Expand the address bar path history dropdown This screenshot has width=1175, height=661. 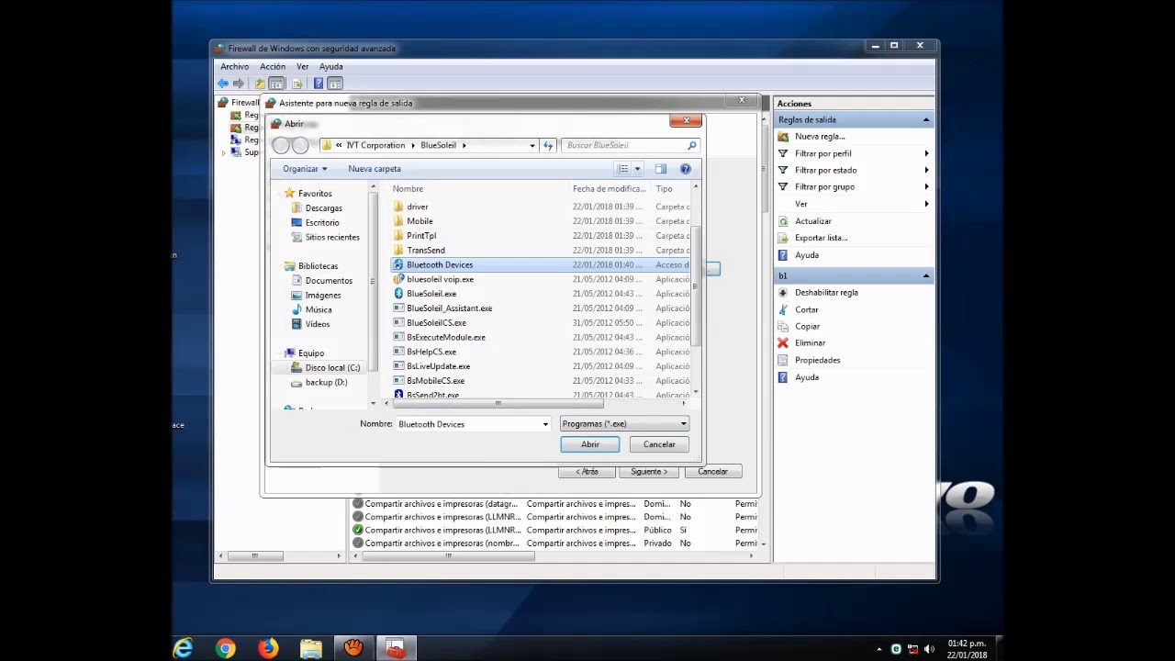click(532, 145)
